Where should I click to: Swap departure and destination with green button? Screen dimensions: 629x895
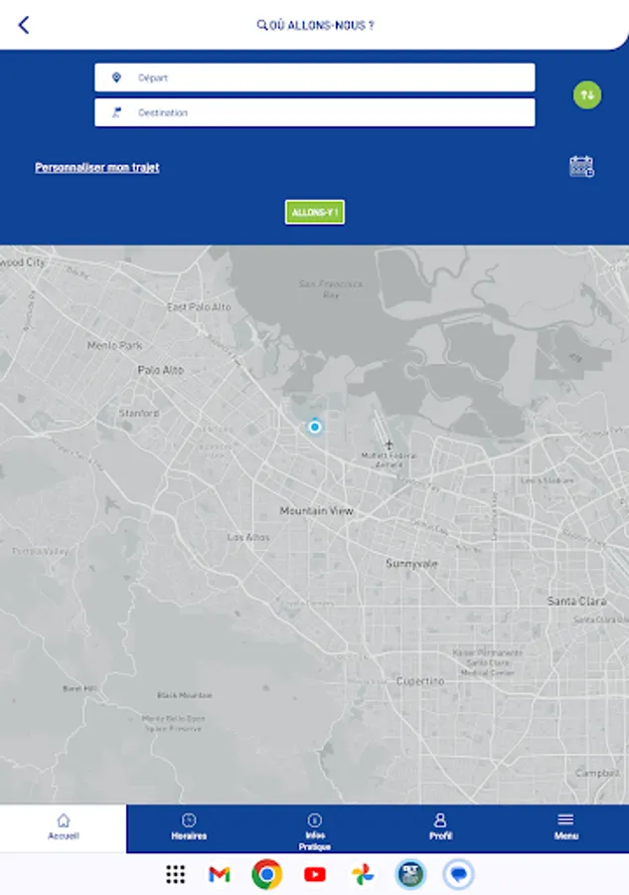(x=587, y=94)
